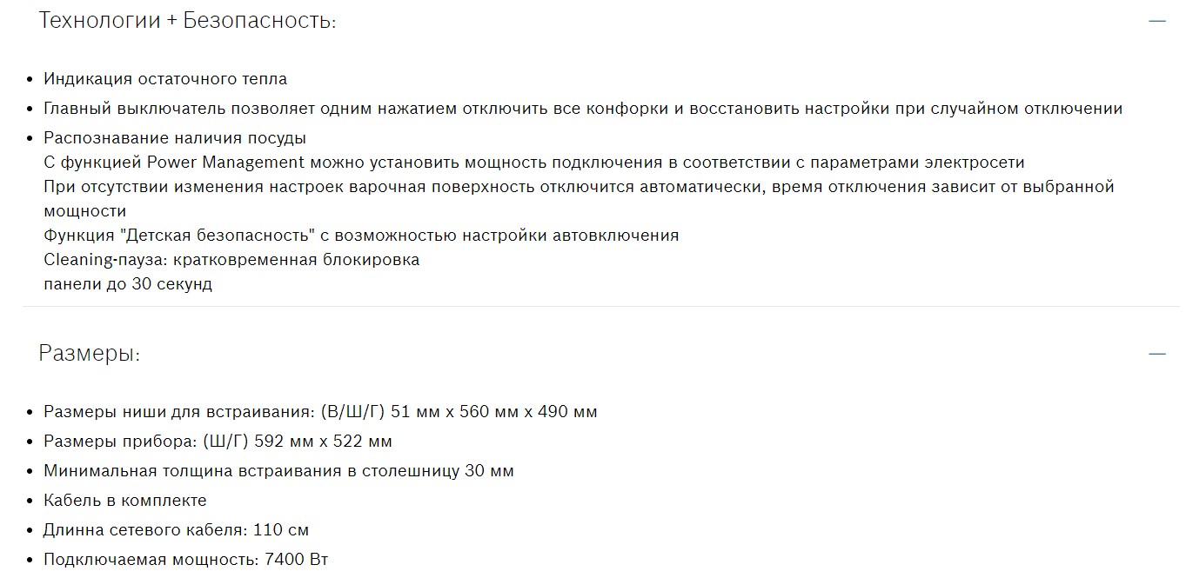Click the Минимальная толщина встраивания bullet
Image resolution: width=1186 pixels, height=578 pixels.
[x=278, y=471]
